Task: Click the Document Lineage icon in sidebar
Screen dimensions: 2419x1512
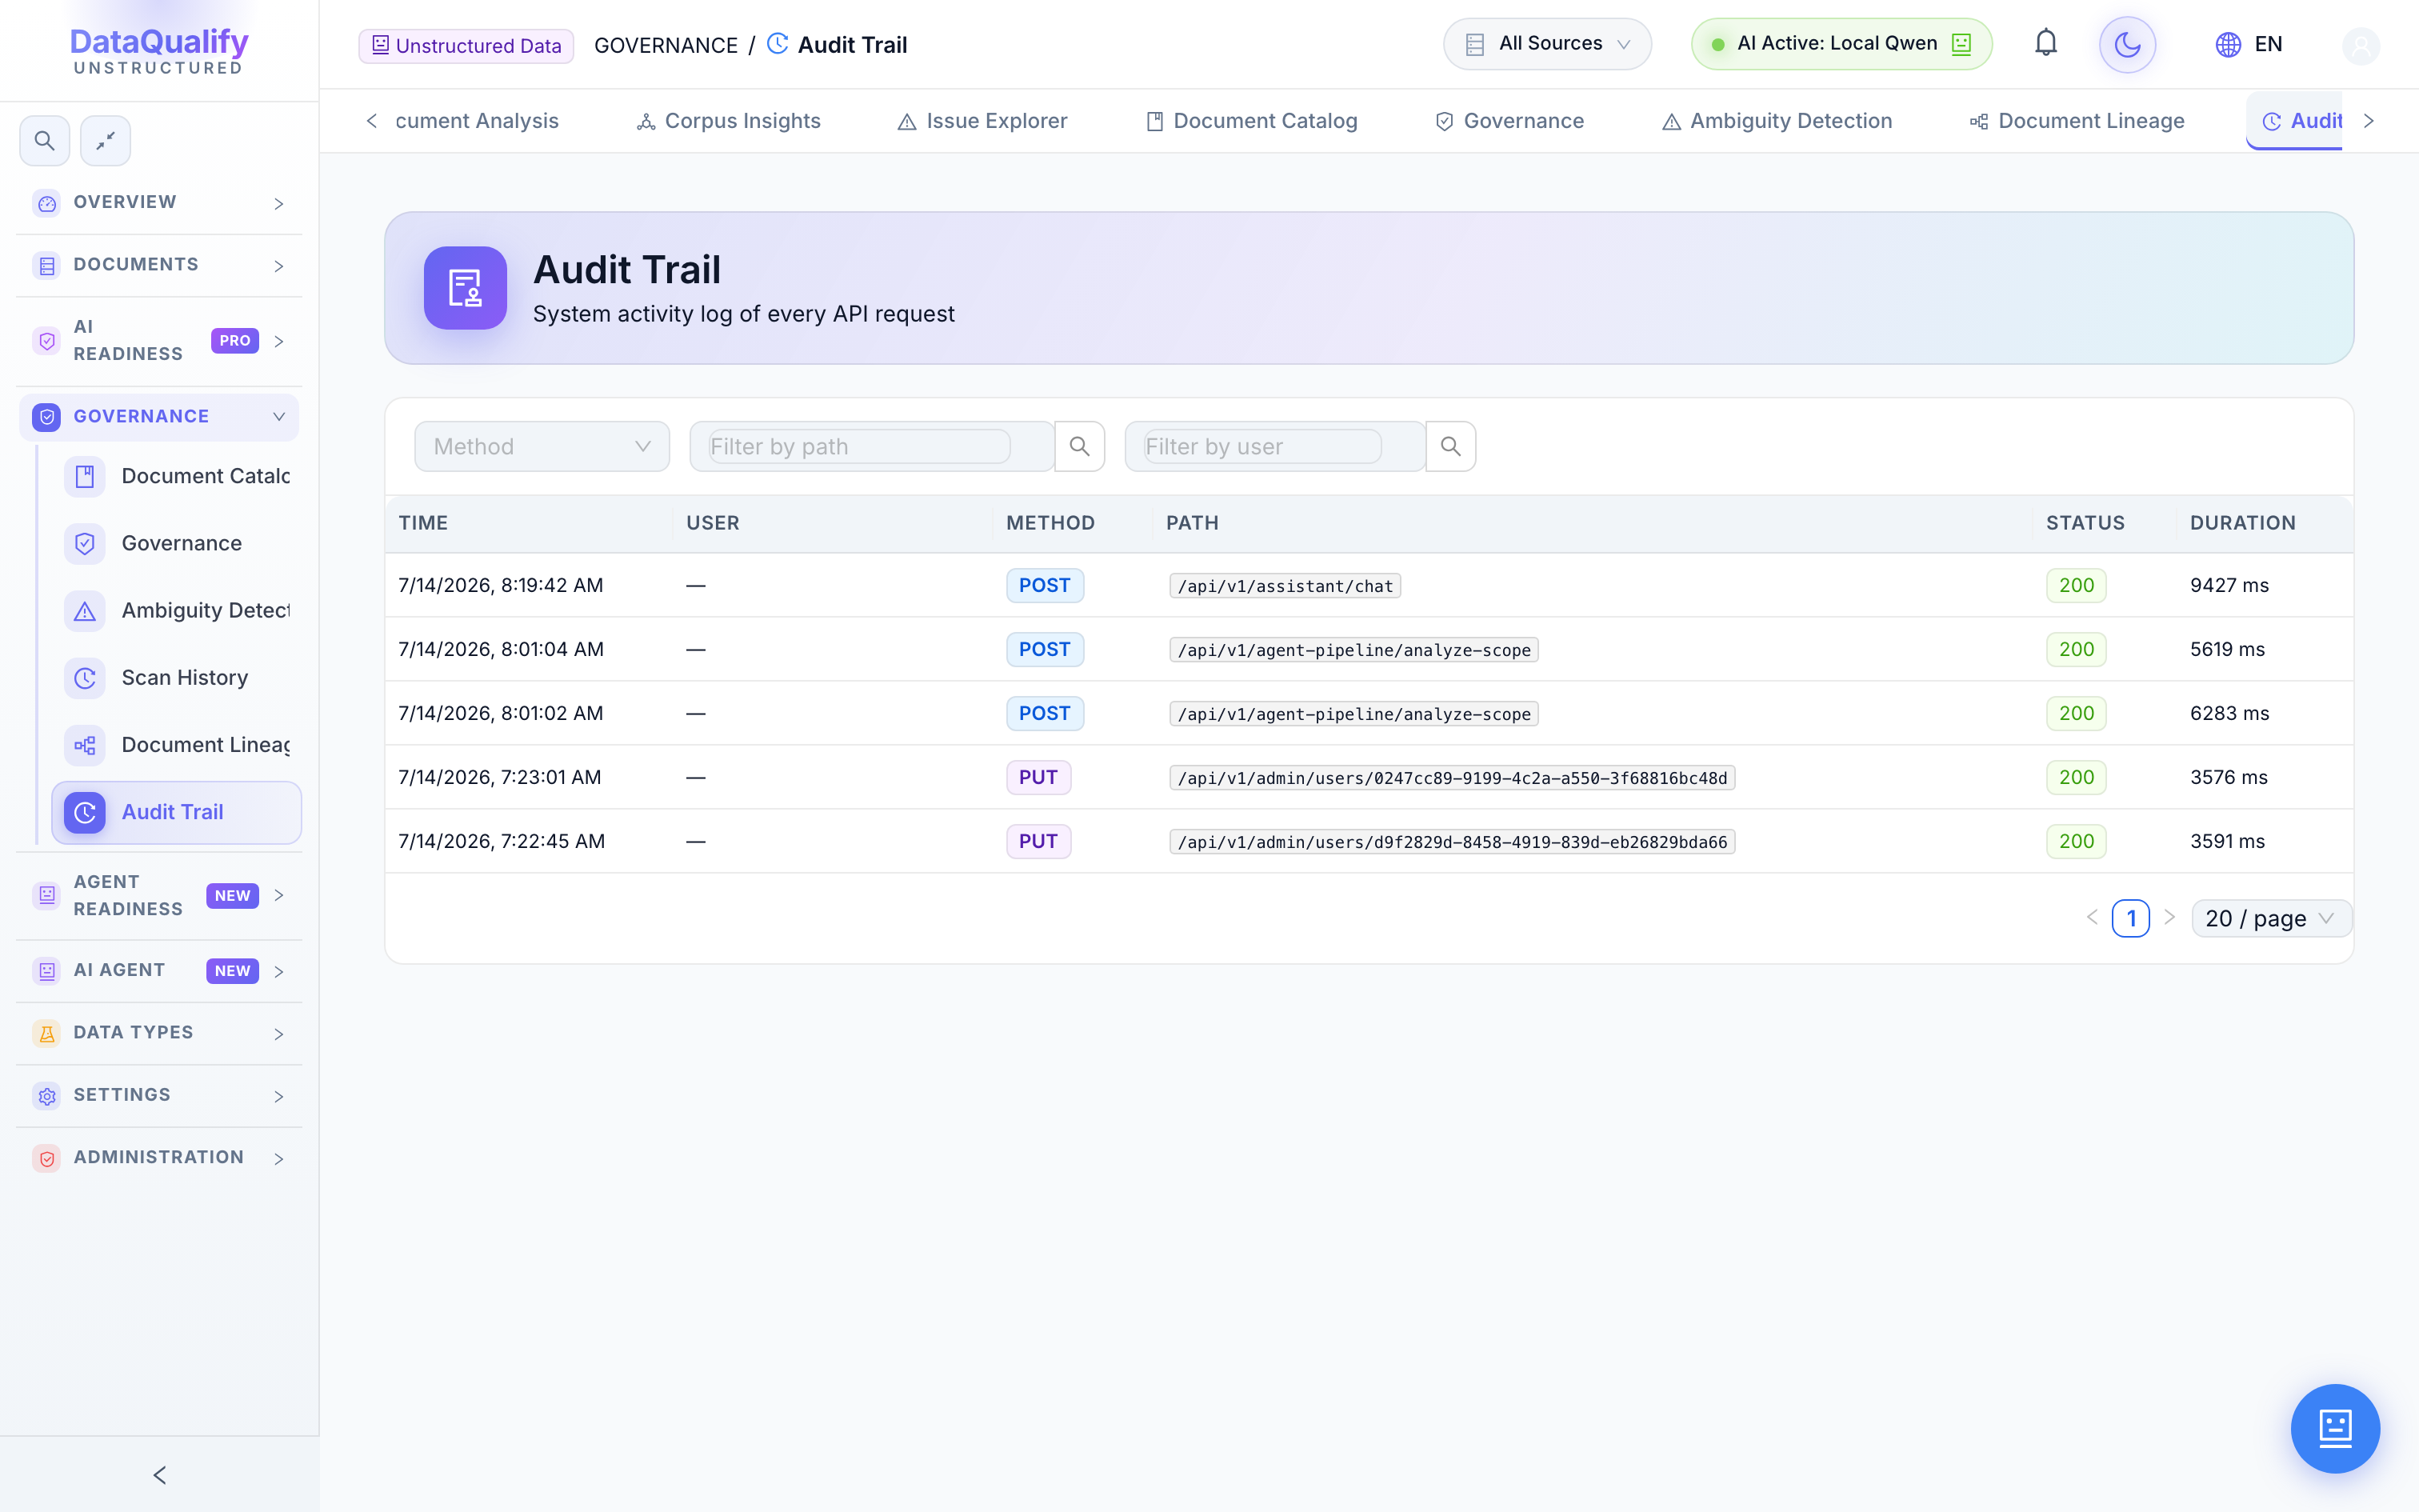Action: pos(85,745)
